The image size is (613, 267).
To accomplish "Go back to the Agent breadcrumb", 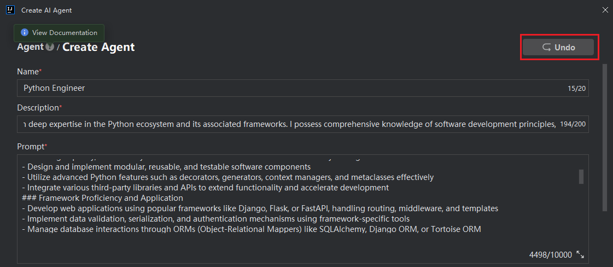I will pos(30,47).
